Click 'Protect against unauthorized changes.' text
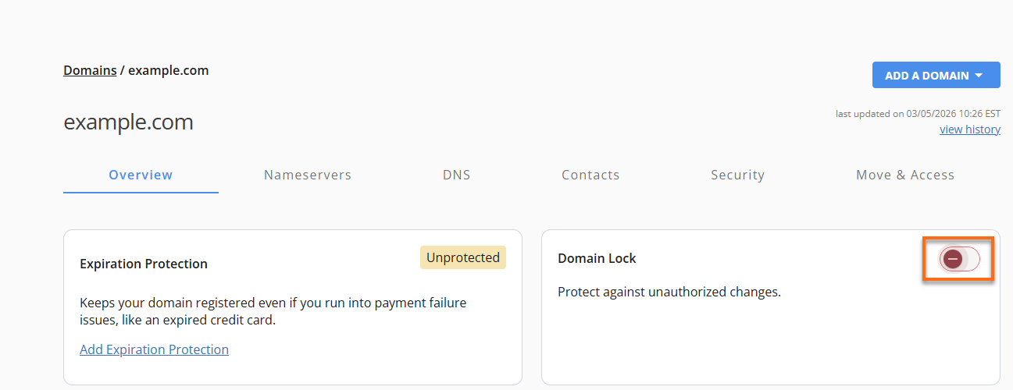Screen dimensions: 1013x390 click(669, 292)
